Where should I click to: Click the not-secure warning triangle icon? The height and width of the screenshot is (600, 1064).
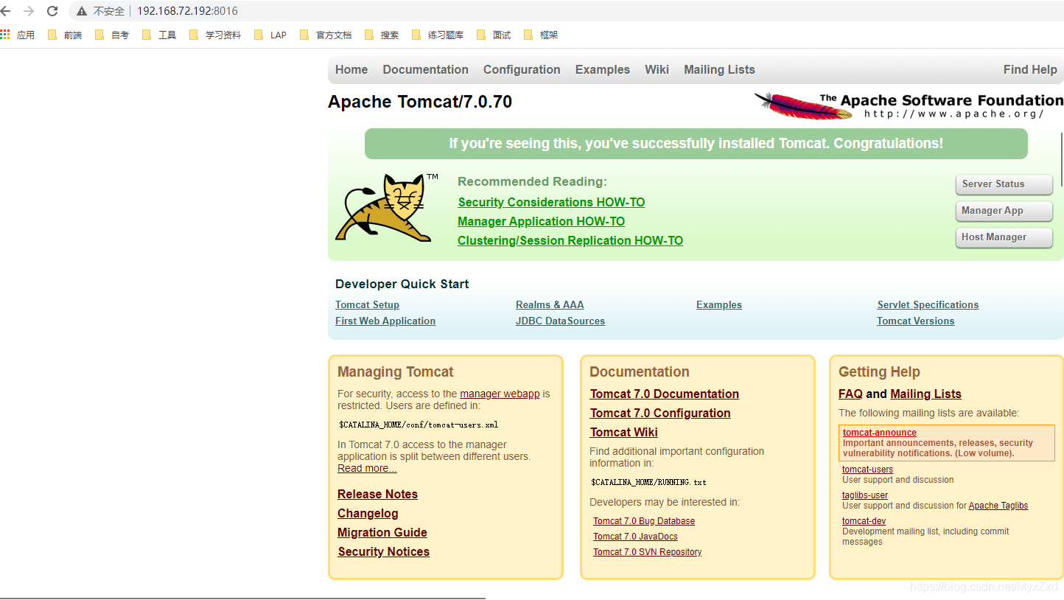[82, 11]
